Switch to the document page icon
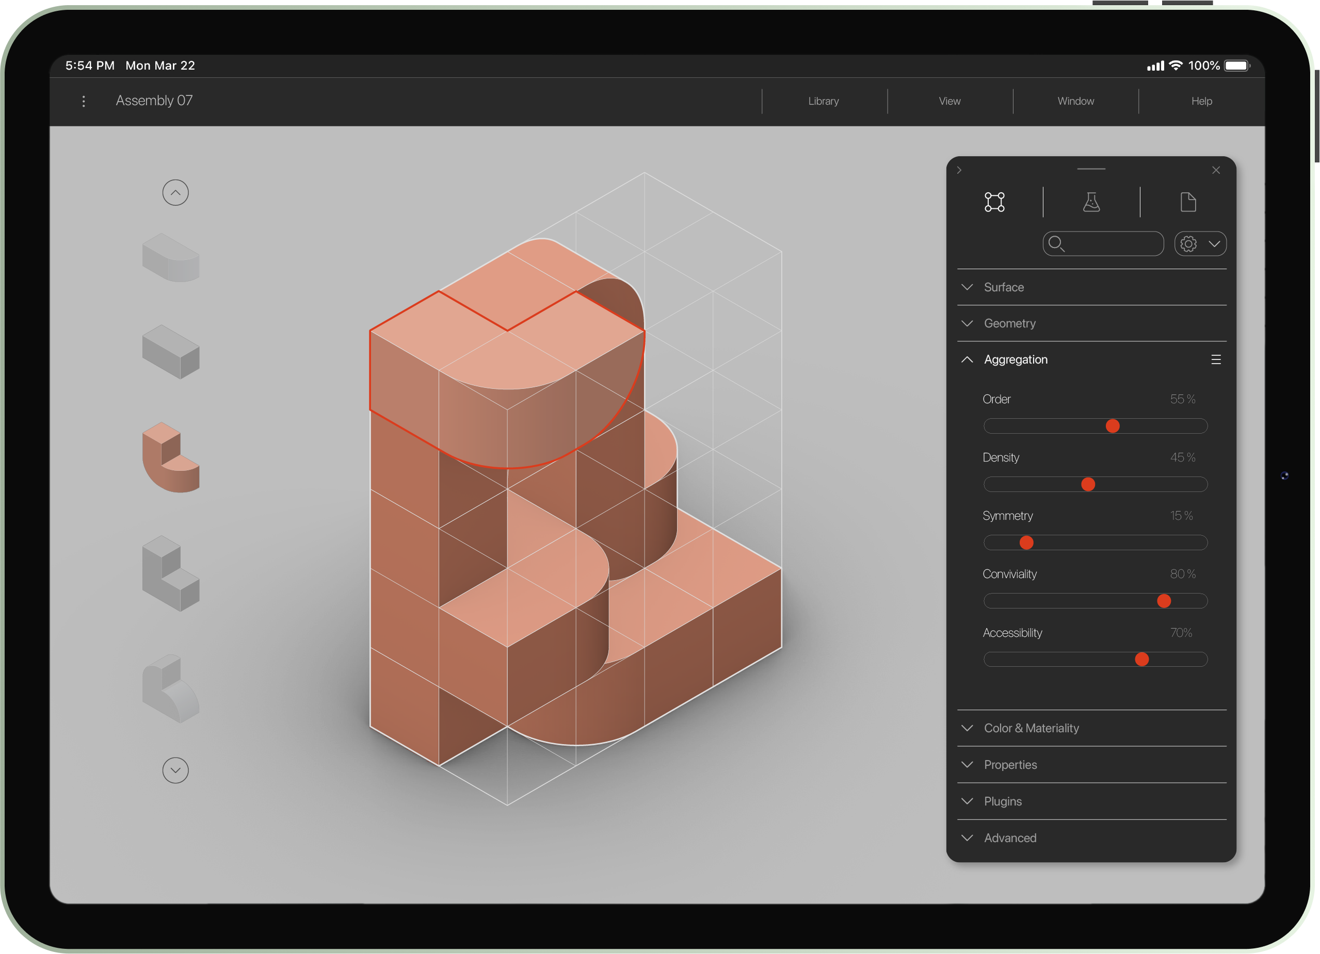Screen dimensions: 1320x954 [1188, 202]
